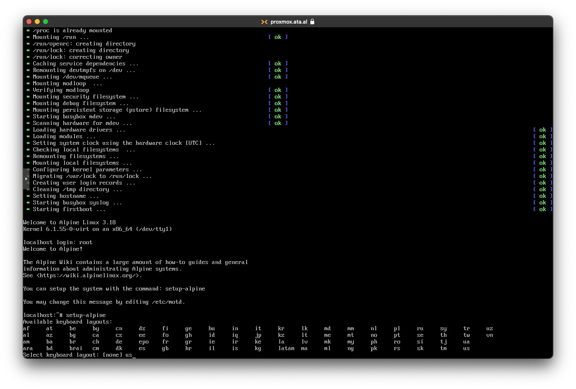Select 'us' code in layout list
The image size is (576, 389).
click(x=467, y=348)
